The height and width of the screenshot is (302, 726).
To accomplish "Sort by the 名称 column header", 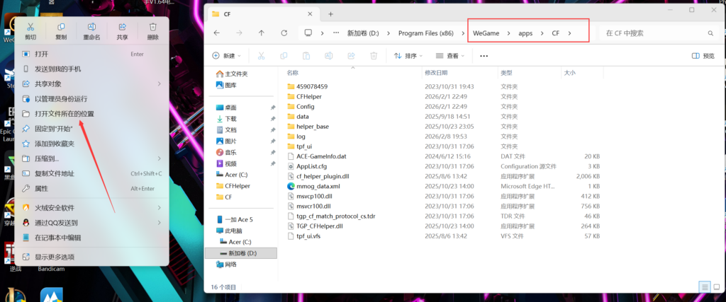I will coord(293,73).
